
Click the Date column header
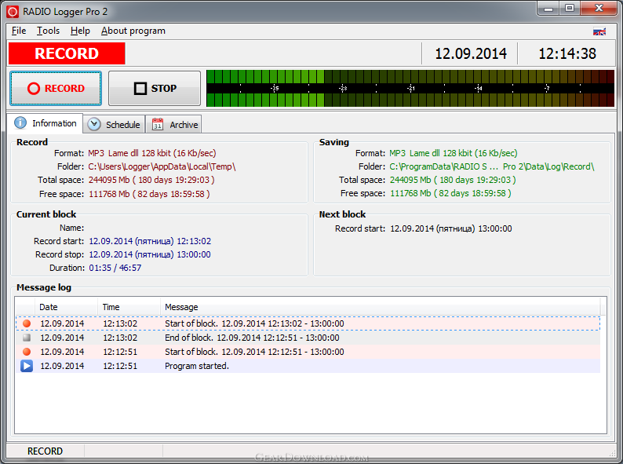pos(67,307)
